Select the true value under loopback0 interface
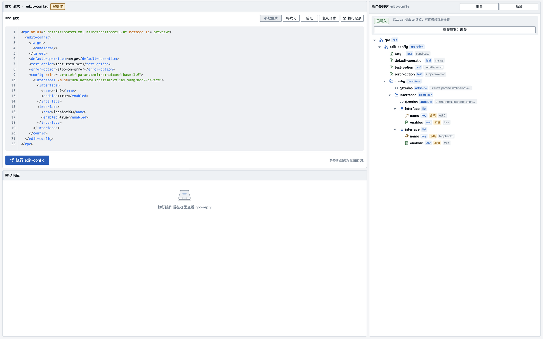The height and width of the screenshot is (339, 543). (446, 143)
